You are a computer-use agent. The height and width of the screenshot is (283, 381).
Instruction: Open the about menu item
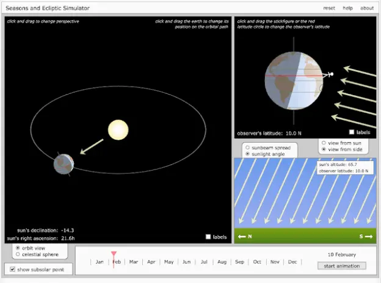(x=366, y=8)
